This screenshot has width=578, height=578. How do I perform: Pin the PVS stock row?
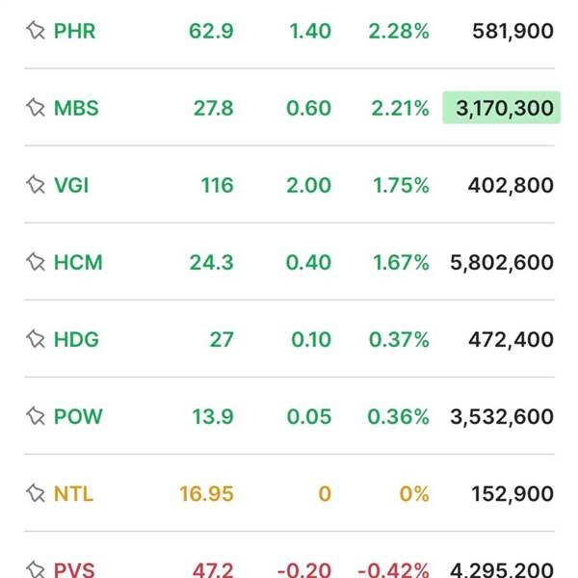[36, 568]
